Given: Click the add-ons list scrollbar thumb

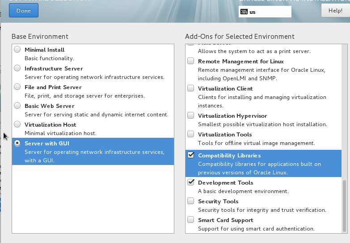Looking at the screenshot, I should pos(344,206).
